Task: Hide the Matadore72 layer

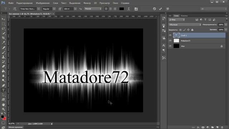Action: [170, 40]
